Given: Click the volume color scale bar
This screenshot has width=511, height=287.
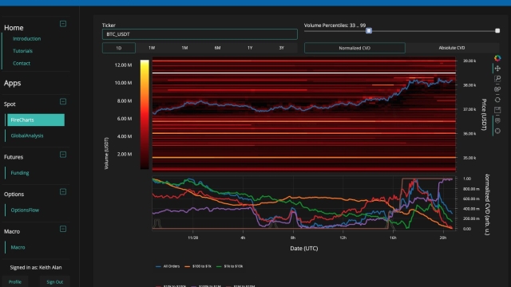Looking at the screenshot, I should coord(145,114).
